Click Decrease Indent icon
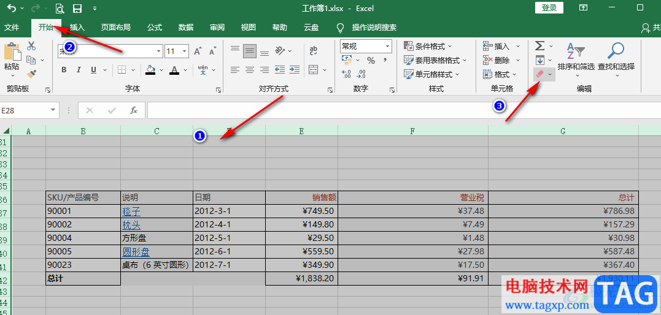661x315 pixels. 279,69
